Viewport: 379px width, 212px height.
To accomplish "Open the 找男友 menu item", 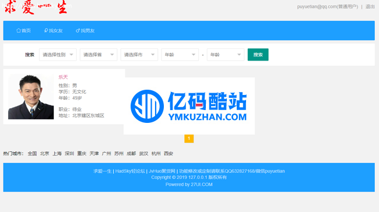I will click(85, 30).
